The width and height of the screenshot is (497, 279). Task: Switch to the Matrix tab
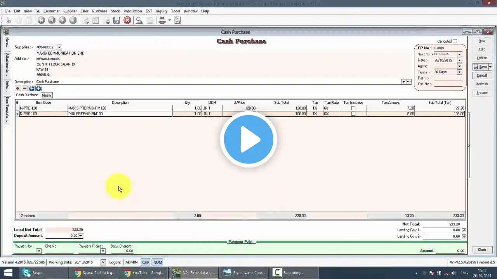(x=47, y=95)
